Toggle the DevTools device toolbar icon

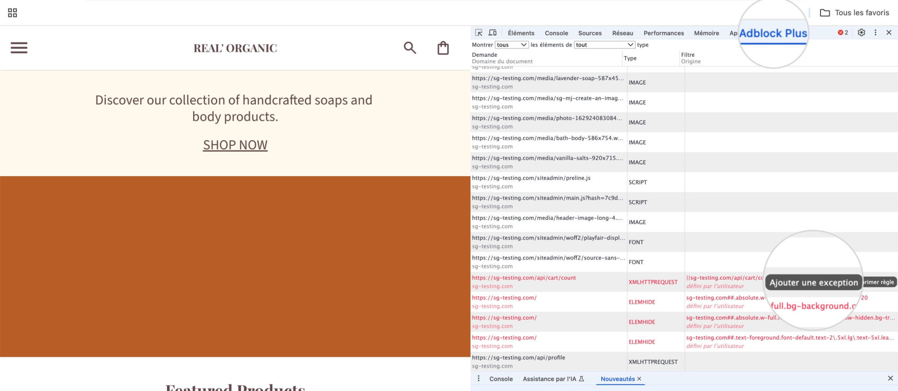(493, 33)
